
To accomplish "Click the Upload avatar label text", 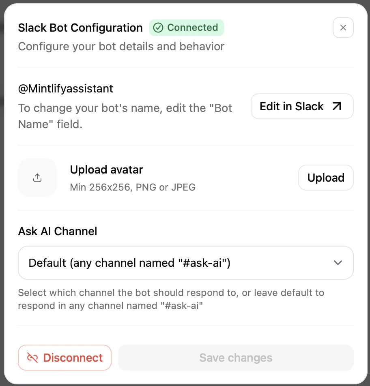I will pos(106,169).
